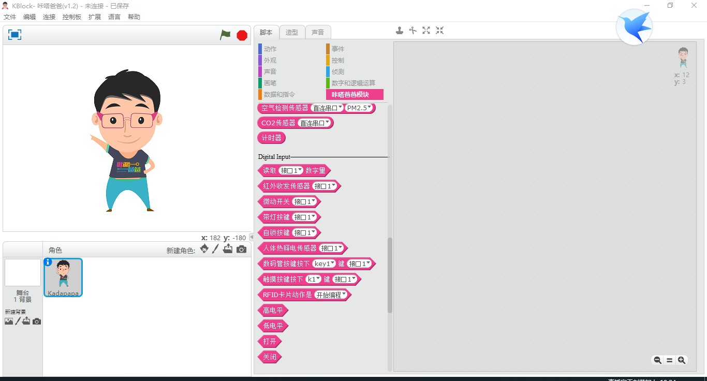
Task: Open Kadapapa sprite info button
Action: point(48,262)
